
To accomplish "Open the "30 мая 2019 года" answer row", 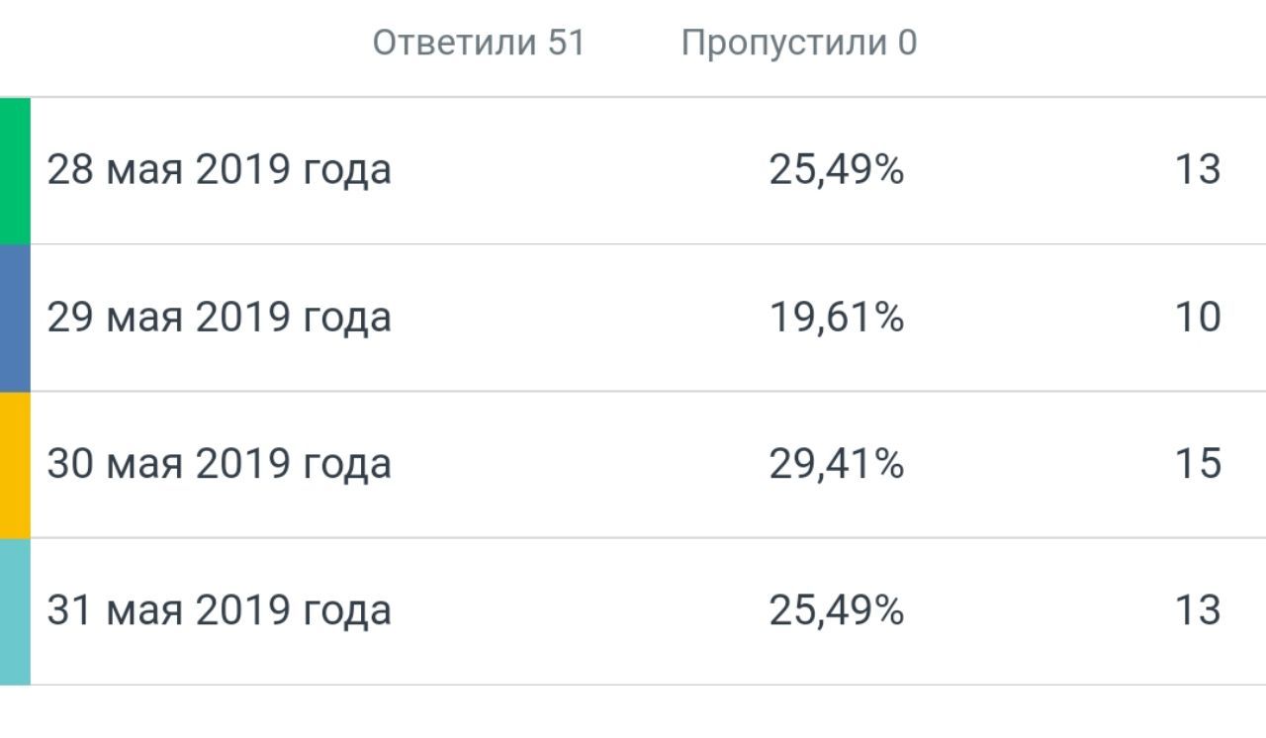I will pos(633,465).
